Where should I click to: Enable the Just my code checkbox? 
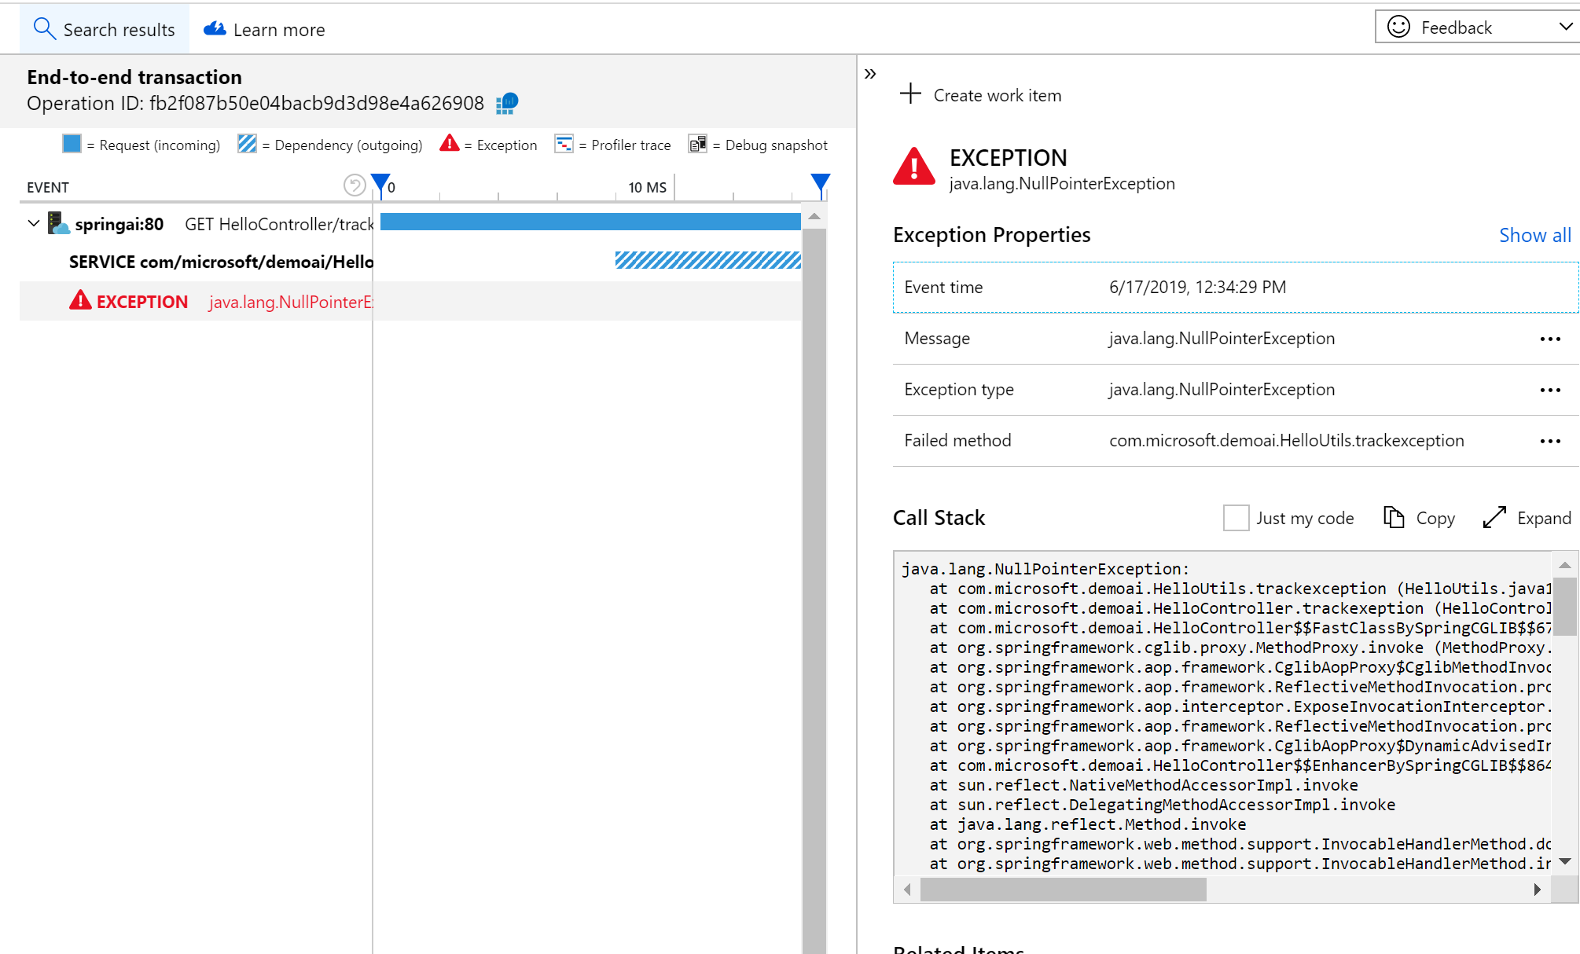1236,518
